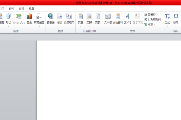Open the 视图 (View) tab
The image size is (181, 120).
31,9
